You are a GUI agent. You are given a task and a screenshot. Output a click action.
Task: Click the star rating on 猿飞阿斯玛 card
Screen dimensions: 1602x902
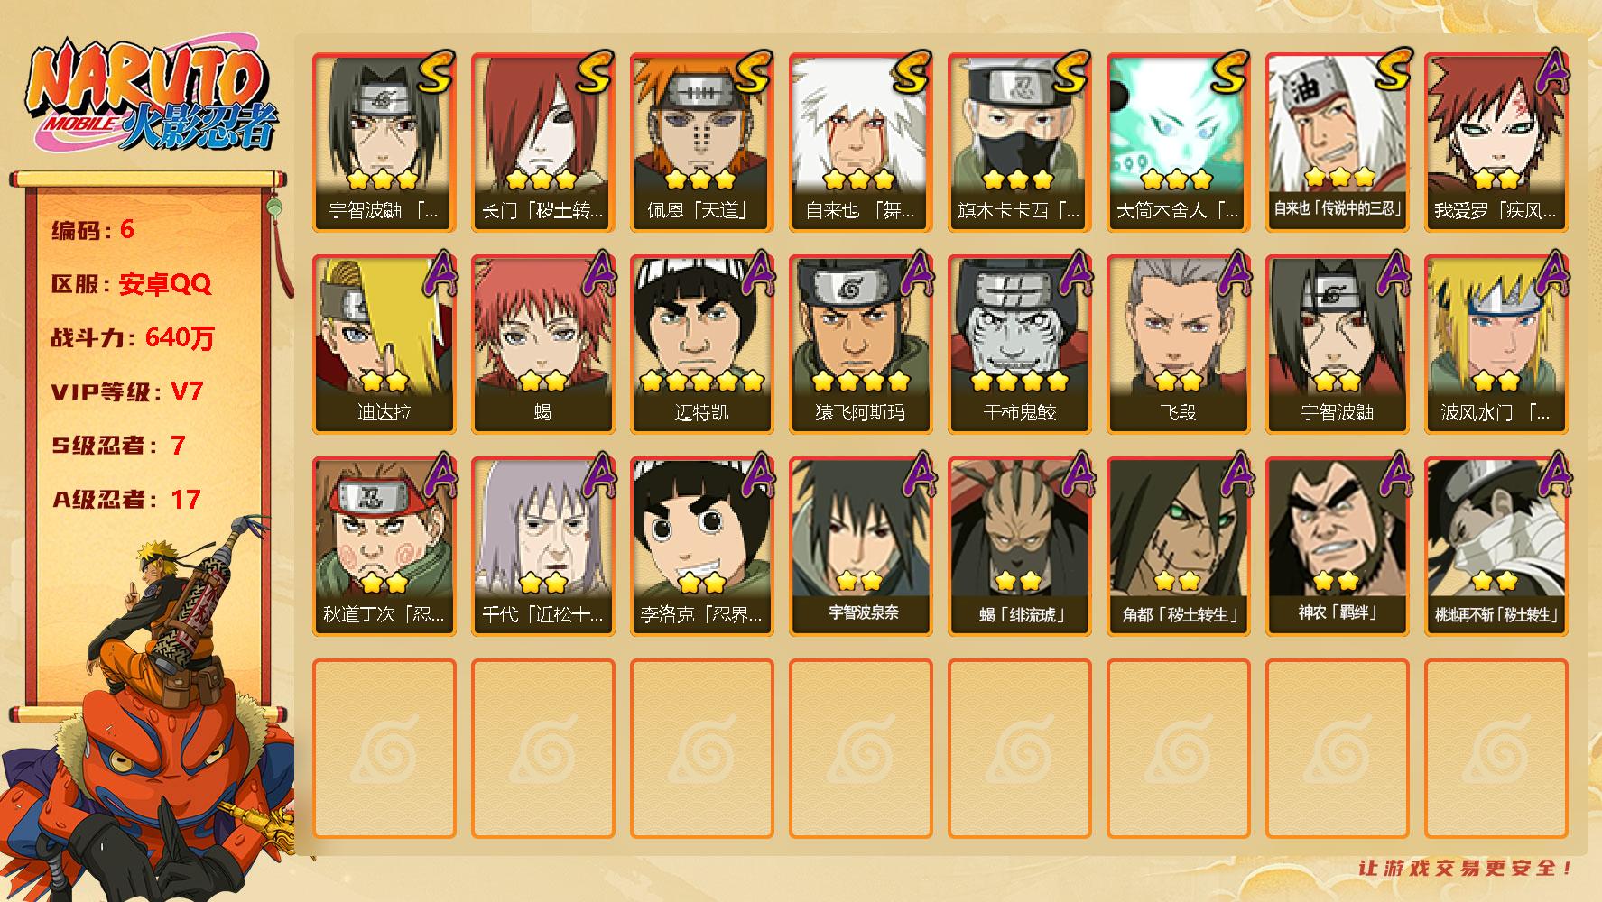[x=860, y=382]
